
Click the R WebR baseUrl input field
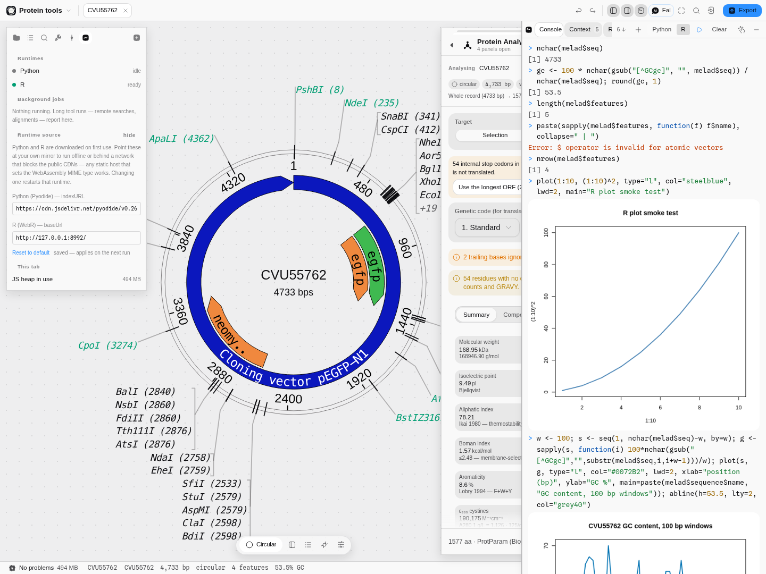[x=77, y=238]
